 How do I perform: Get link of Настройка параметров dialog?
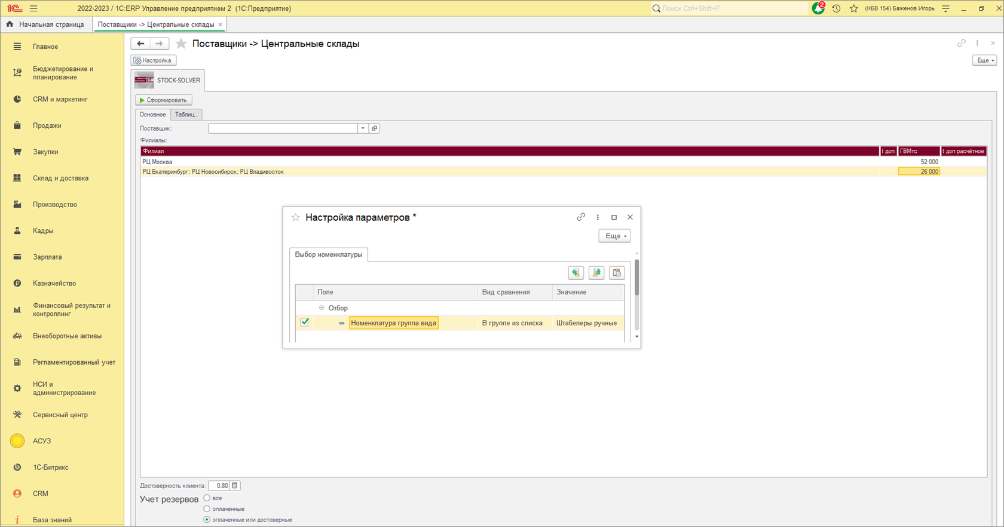pyautogui.click(x=581, y=217)
